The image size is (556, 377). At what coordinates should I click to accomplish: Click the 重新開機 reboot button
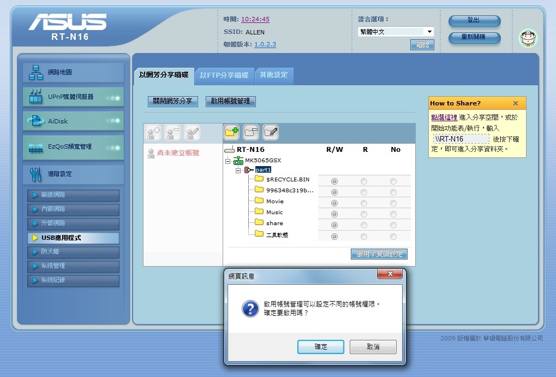coord(475,38)
